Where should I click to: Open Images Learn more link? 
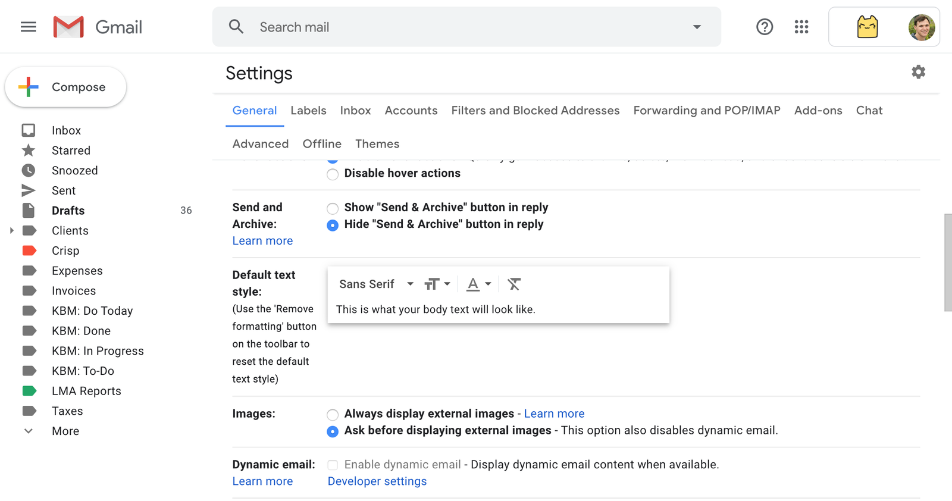554,414
